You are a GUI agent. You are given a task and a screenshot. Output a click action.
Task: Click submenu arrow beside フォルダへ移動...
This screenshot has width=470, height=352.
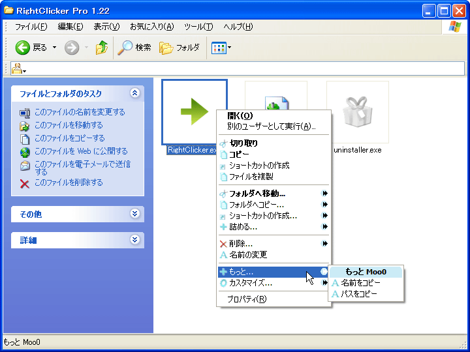(x=324, y=194)
